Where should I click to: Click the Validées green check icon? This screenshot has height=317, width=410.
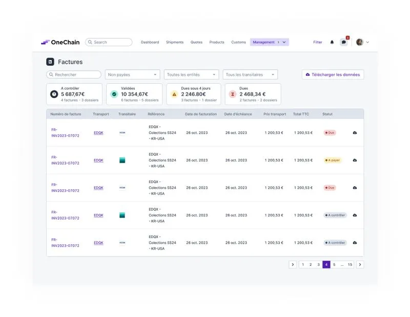tap(114, 94)
